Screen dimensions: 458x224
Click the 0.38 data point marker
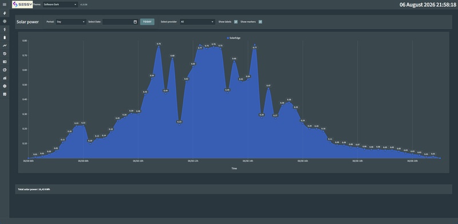(x=289, y=102)
